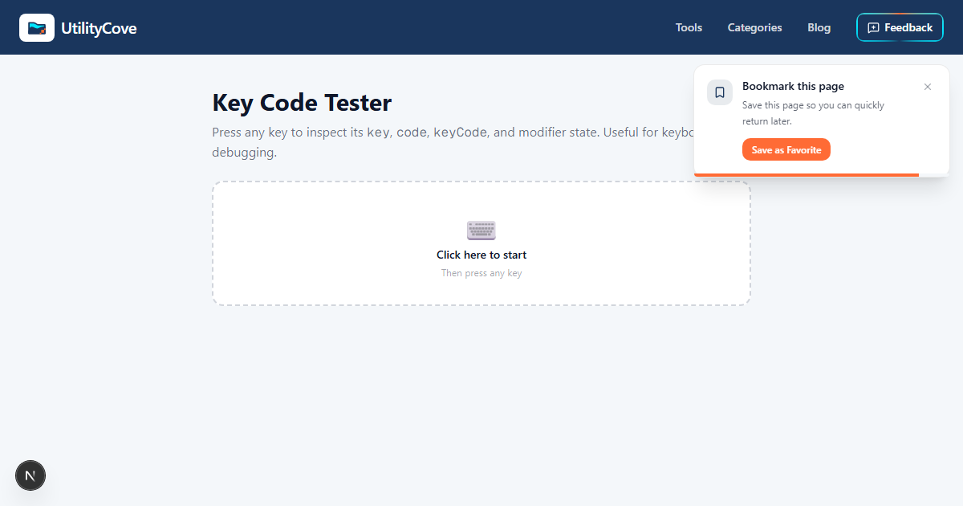
Task: Click the UtilityCove logo icon
Action: (x=37, y=28)
